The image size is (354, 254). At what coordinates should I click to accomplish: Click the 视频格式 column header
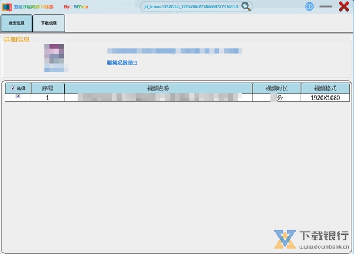click(x=325, y=88)
